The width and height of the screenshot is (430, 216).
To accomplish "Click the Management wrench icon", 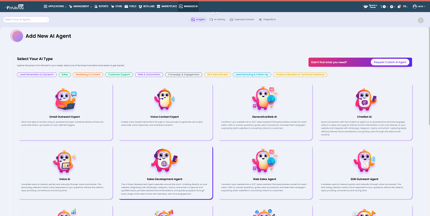I will [71, 6].
